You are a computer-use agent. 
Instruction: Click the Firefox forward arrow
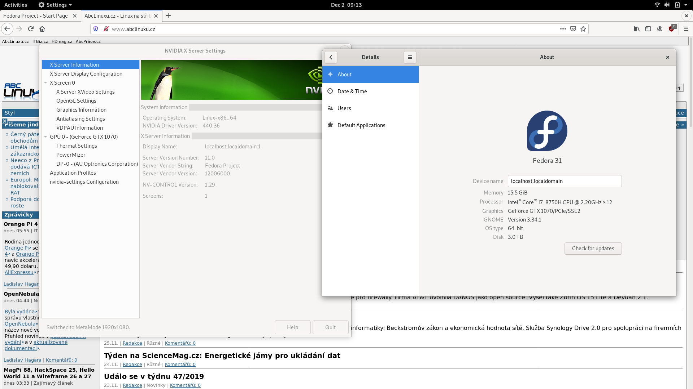(x=19, y=29)
